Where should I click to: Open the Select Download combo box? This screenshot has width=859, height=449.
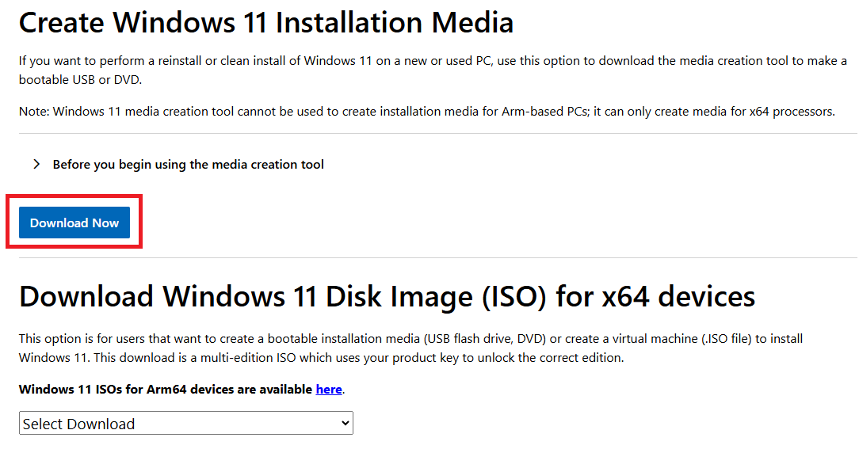click(185, 424)
